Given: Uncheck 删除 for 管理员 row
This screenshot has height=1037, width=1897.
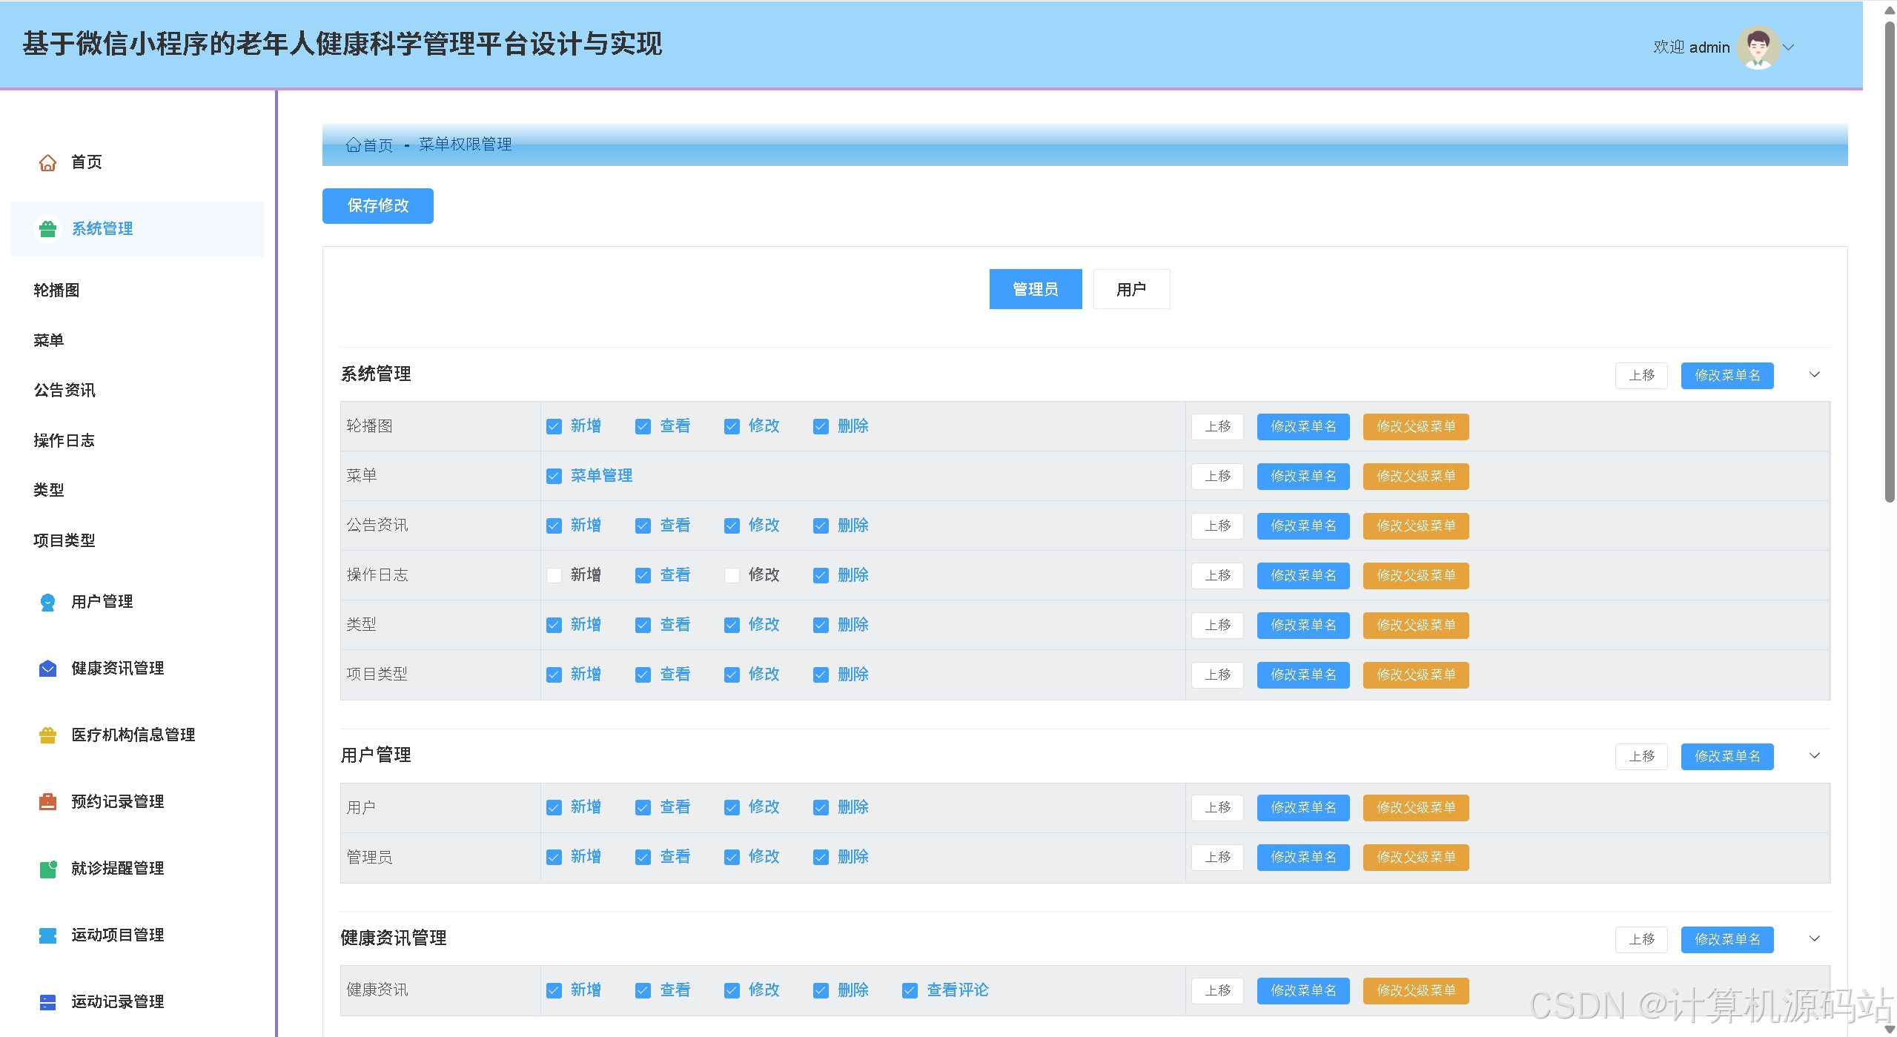Looking at the screenshot, I should [x=821, y=858].
